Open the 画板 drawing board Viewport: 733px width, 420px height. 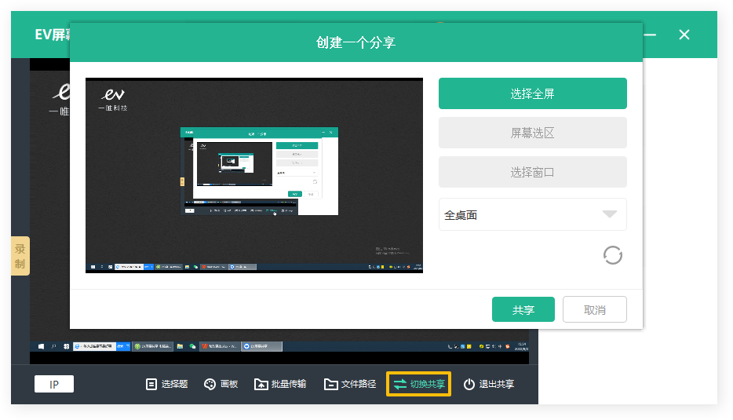(x=221, y=384)
